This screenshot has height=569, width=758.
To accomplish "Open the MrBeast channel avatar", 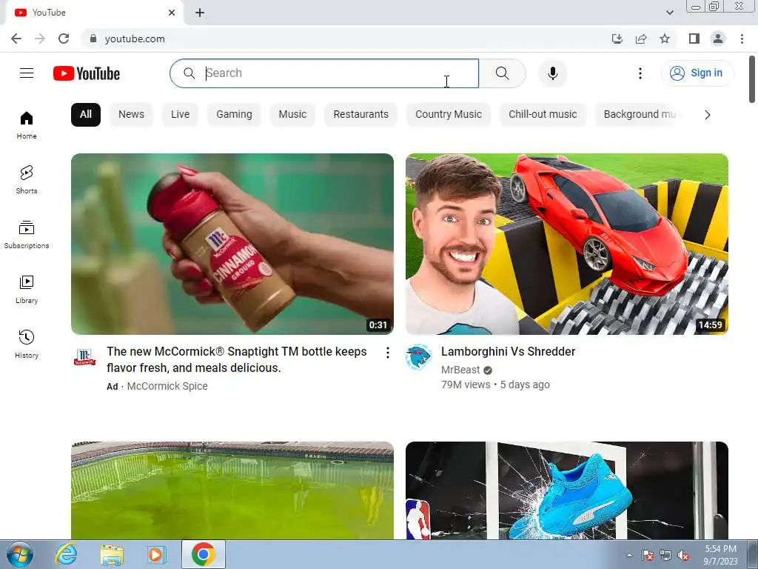I will [x=418, y=358].
